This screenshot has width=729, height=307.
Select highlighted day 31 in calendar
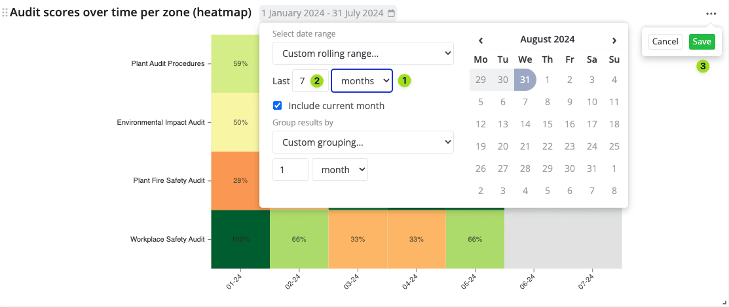click(x=525, y=80)
